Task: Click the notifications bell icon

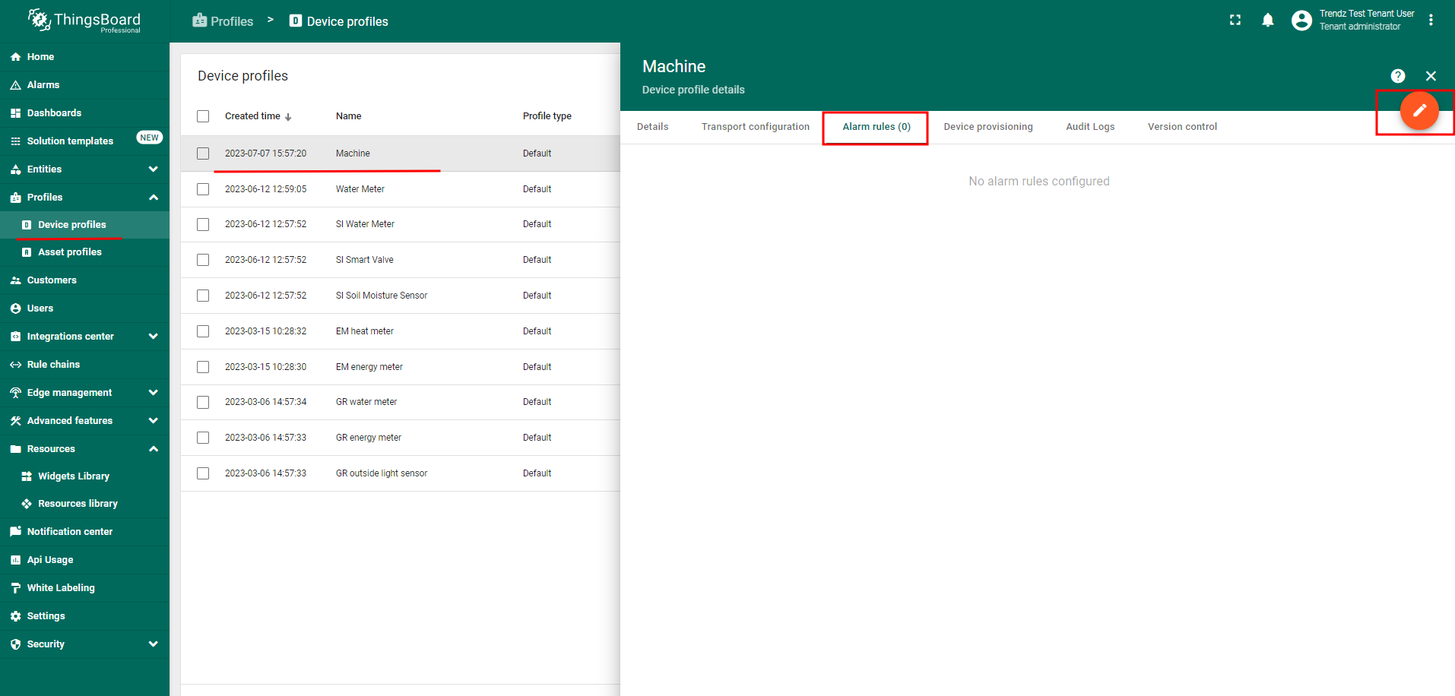Action: (x=1267, y=21)
